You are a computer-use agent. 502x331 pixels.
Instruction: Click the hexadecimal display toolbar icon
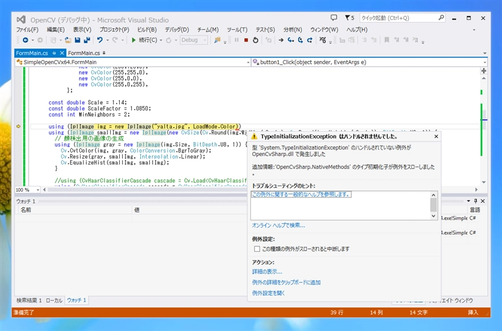(x=322, y=40)
